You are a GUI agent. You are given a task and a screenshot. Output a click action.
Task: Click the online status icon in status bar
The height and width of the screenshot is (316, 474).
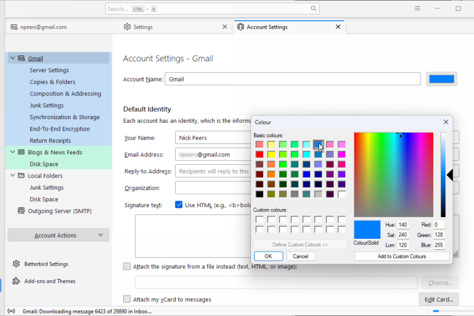11,311
